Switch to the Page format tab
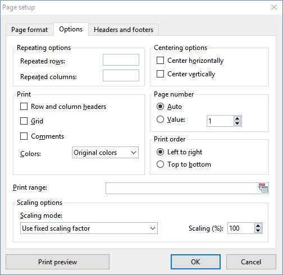This screenshot has width=283, height=275. point(30,30)
